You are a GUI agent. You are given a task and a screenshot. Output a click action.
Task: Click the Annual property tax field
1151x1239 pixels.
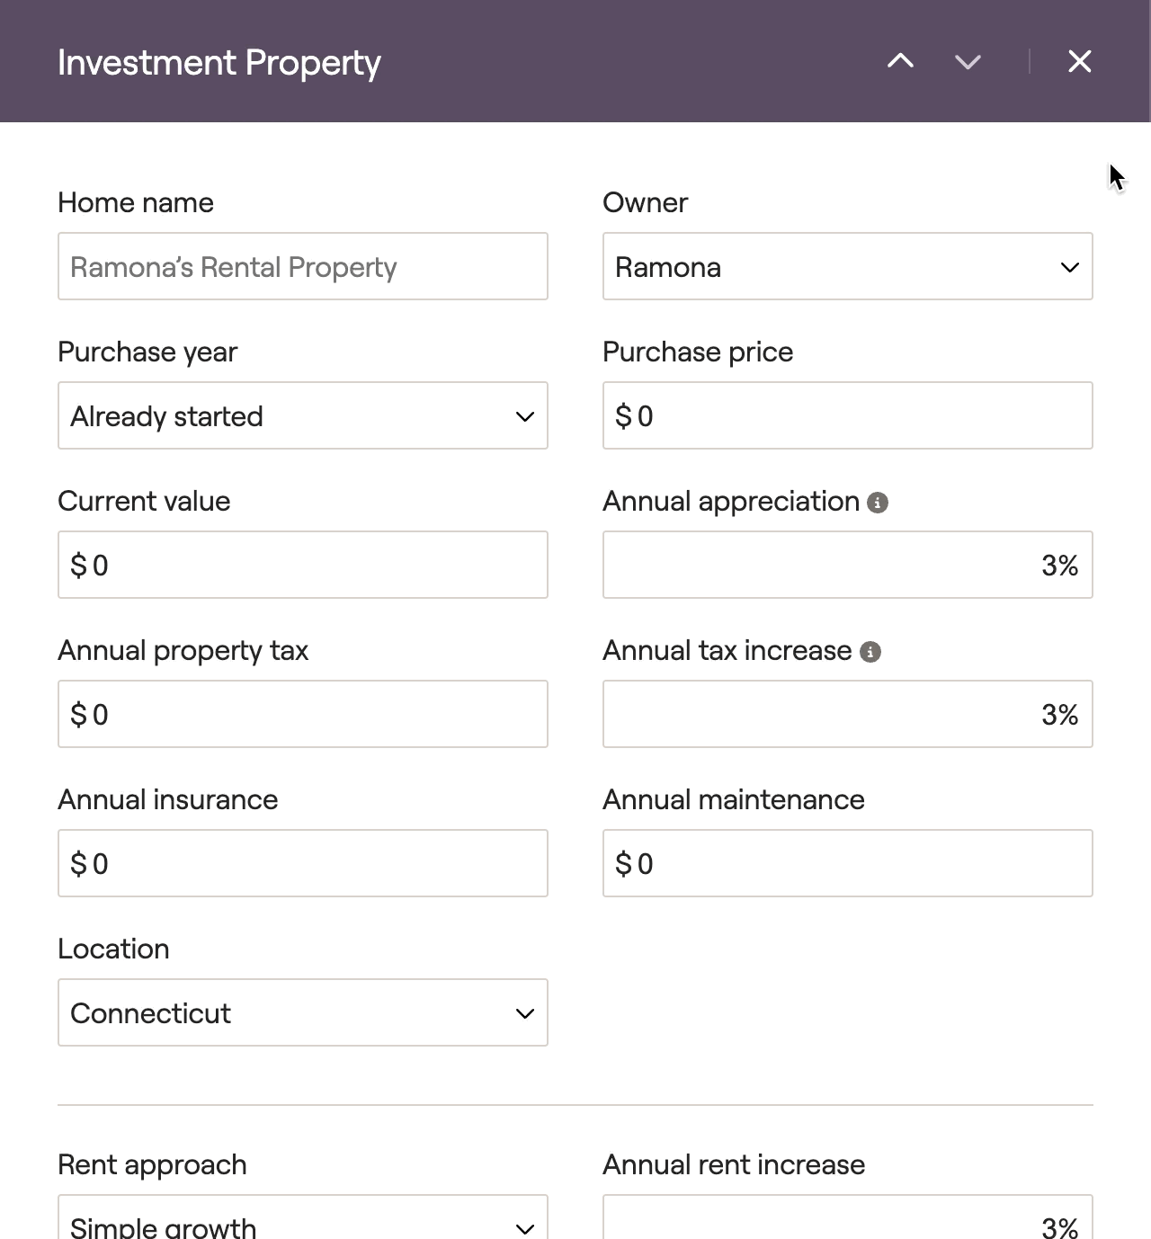pos(302,715)
